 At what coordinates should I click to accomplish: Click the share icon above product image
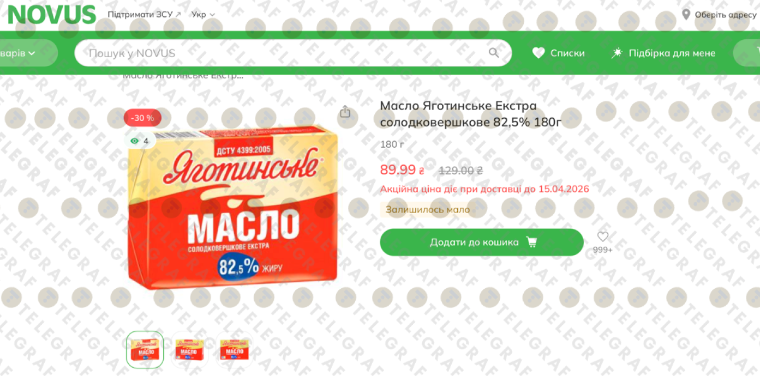[x=345, y=112]
